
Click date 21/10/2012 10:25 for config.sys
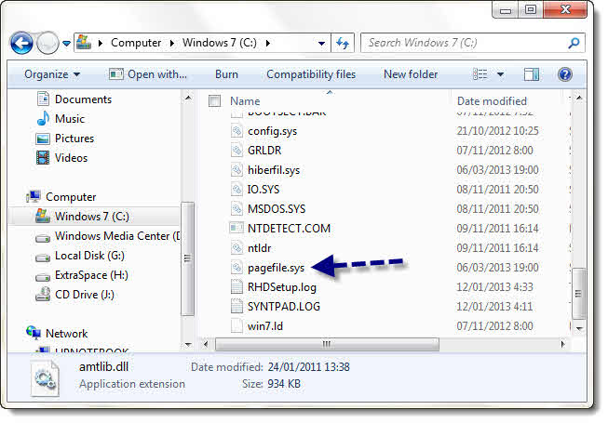coord(497,131)
